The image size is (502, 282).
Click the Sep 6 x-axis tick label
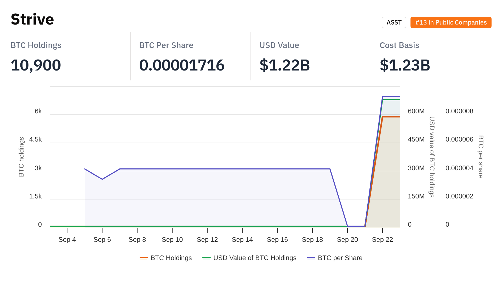[x=102, y=239]
